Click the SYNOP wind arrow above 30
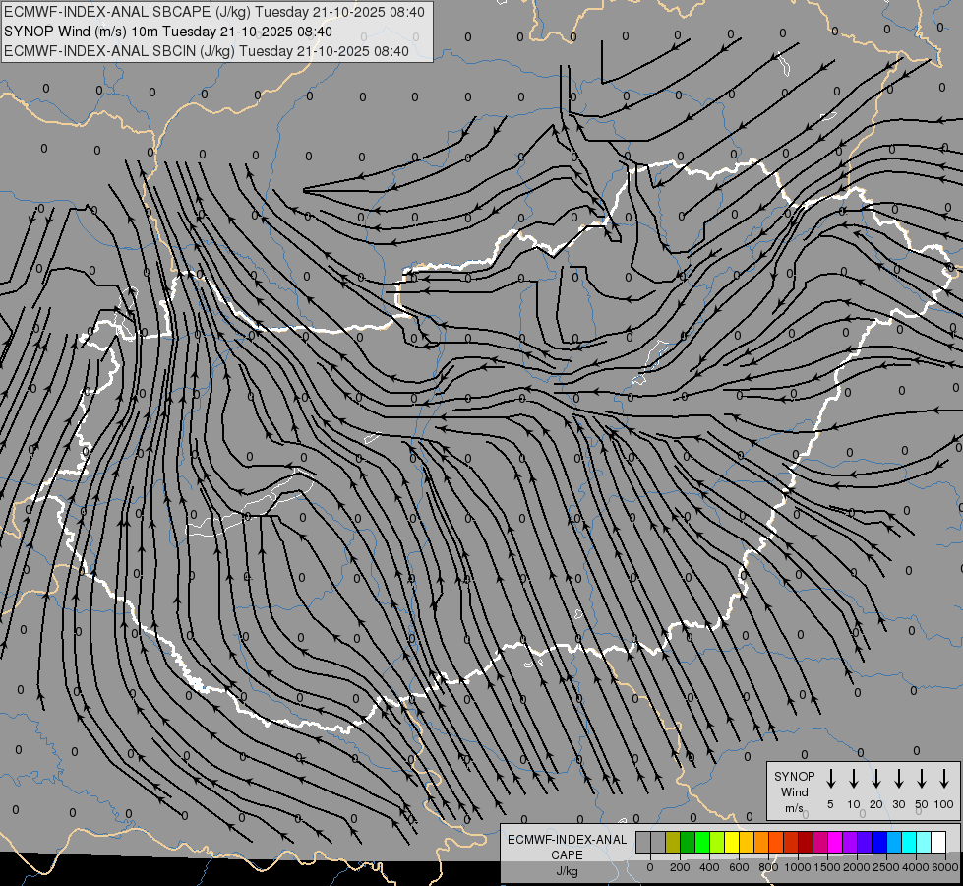 [899, 779]
